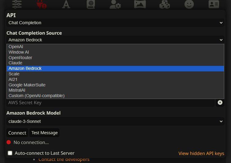The image size is (231, 163).
Task: Open the character management card icon
Action: tap(214, 4)
